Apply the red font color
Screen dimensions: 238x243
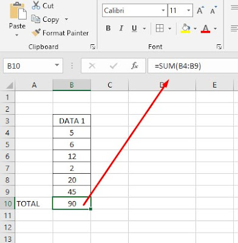tap(206, 29)
